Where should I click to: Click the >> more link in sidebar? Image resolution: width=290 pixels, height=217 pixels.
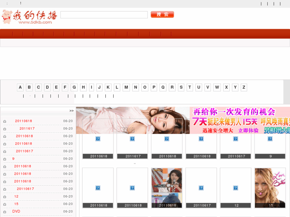(71, 111)
